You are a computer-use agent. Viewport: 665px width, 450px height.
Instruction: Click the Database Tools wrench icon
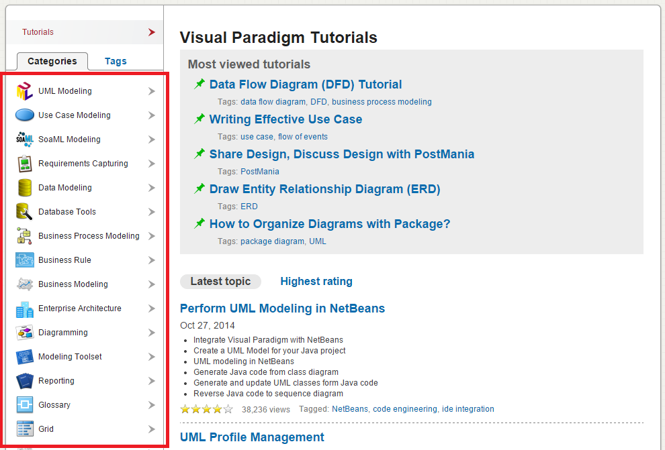[x=25, y=212]
